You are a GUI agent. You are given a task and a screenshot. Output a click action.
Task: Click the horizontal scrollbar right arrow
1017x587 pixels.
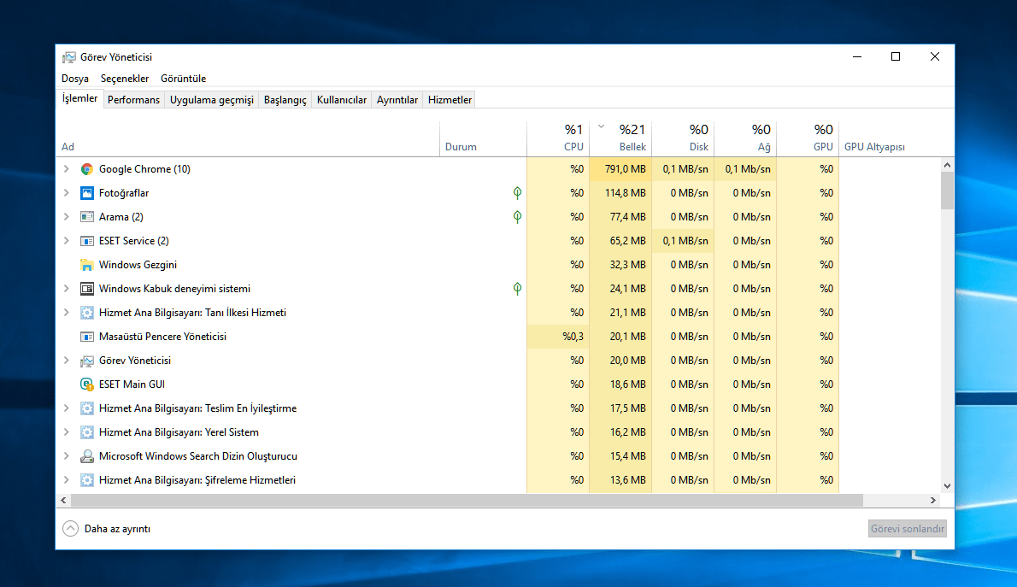pos(933,500)
